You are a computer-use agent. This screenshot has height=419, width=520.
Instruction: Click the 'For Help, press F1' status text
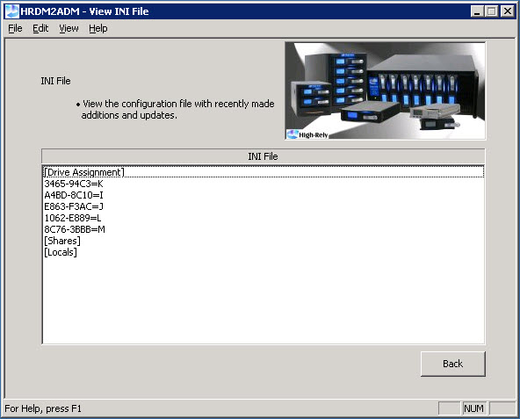[x=43, y=408]
